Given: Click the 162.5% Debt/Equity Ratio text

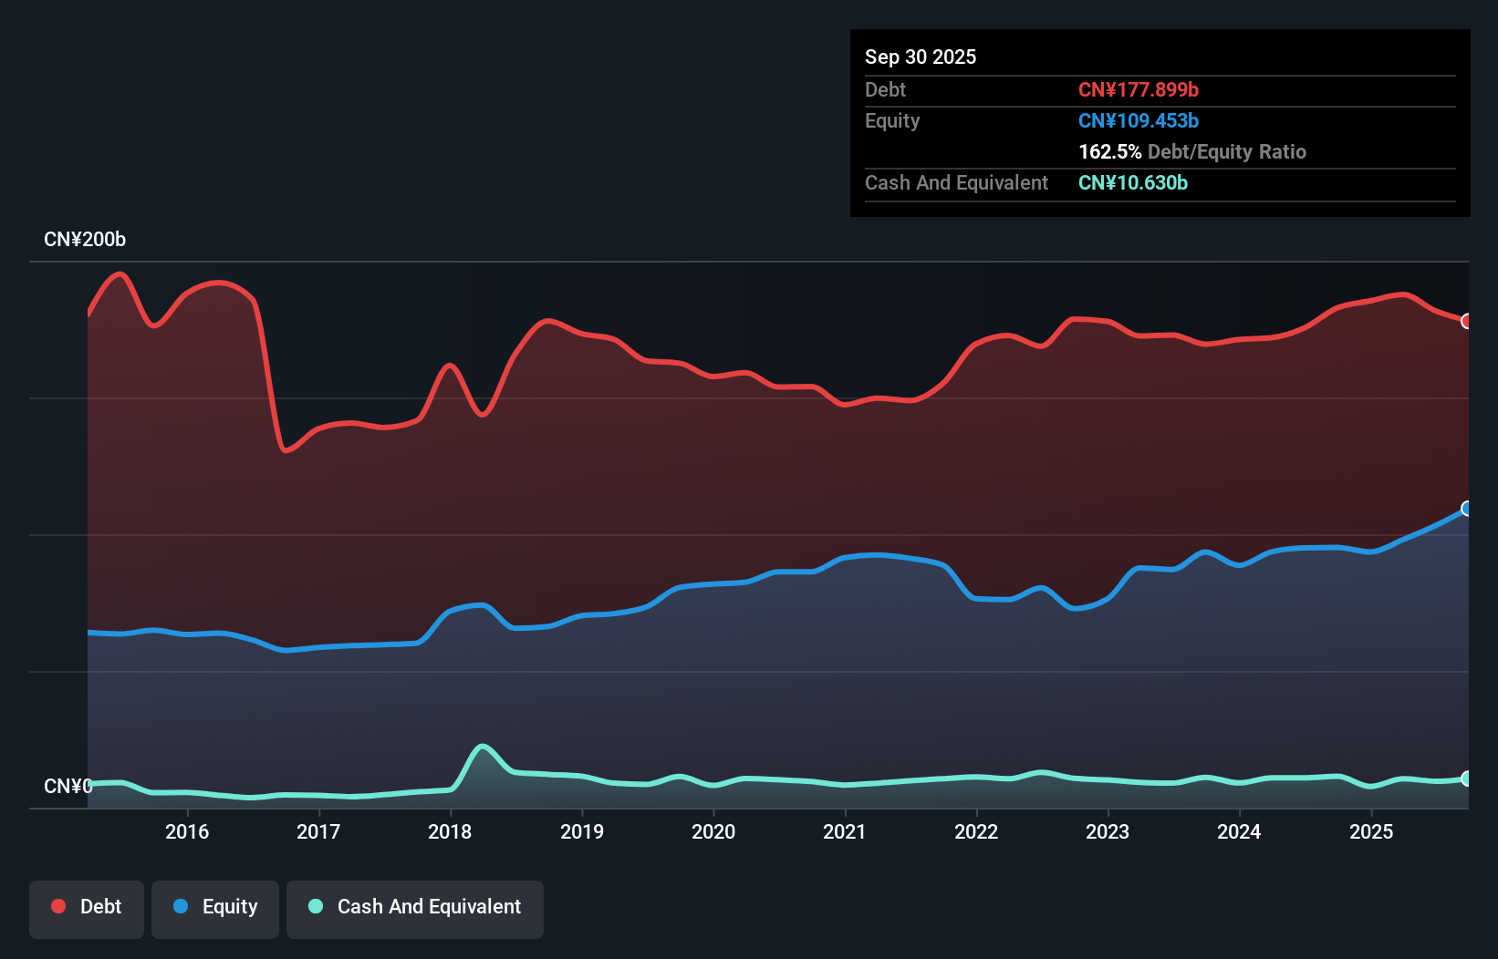Looking at the screenshot, I should tap(1192, 151).
